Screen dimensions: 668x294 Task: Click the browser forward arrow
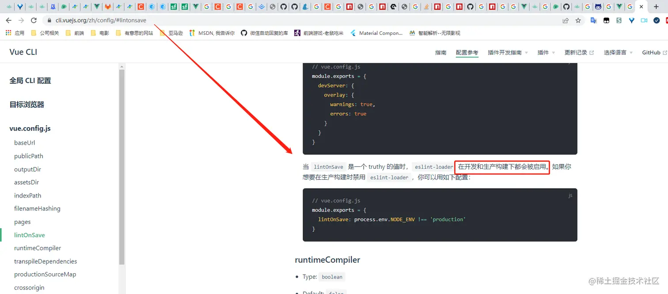pyautogui.click(x=21, y=20)
